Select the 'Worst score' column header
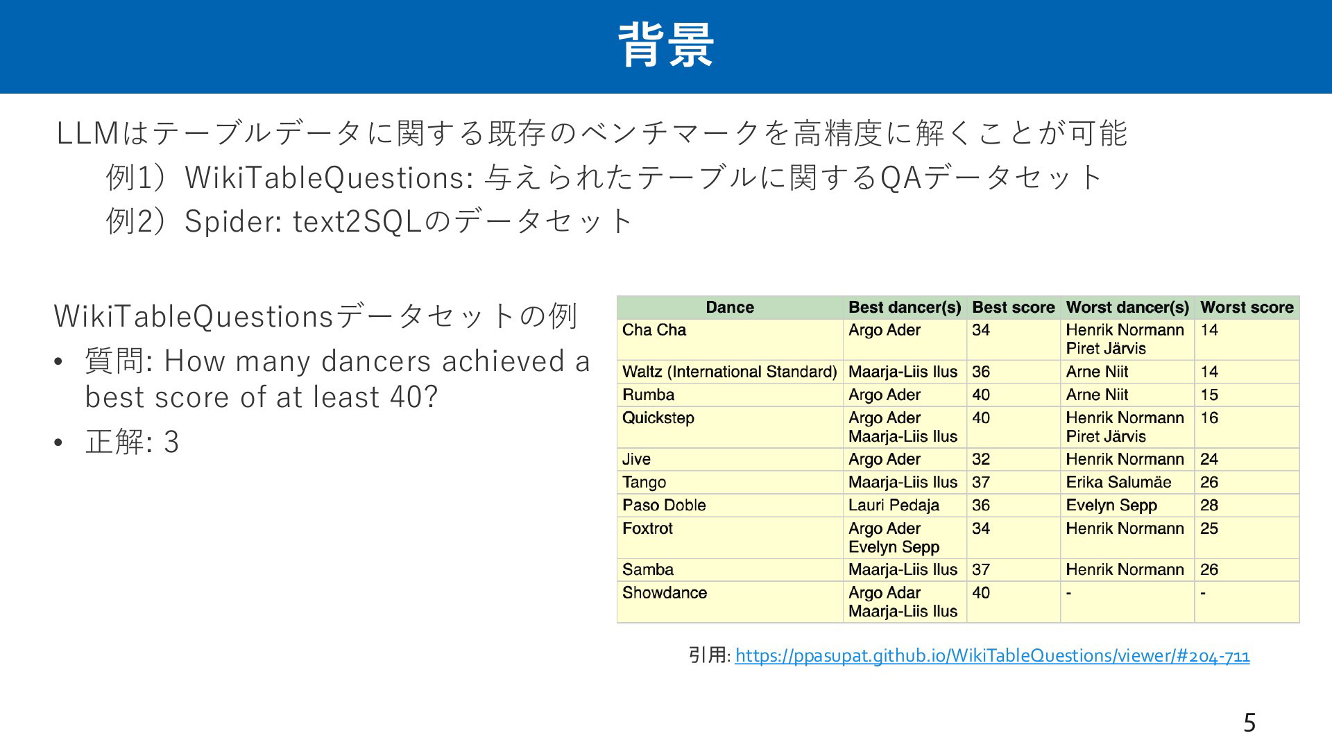Image resolution: width=1332 pixels, height=749 pixels. pyautogui.click(x=1247, y=307)
